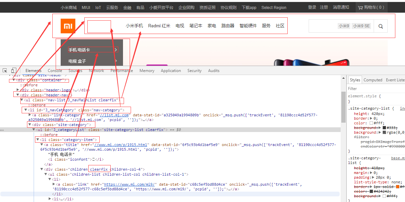Click the 路由器 nav link
This screenshot has width=405, height=202.
click(228, 26)
